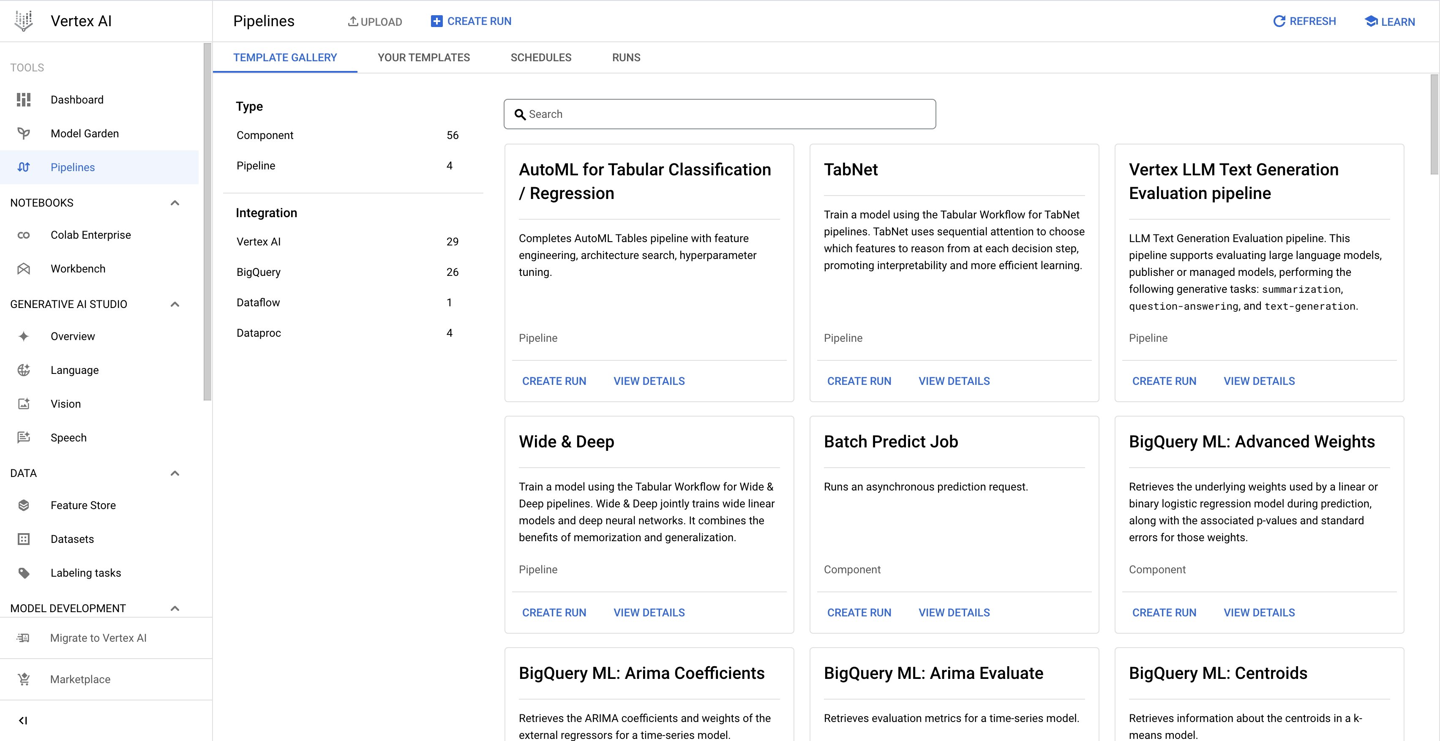Screen dimensions: 1440x741
Task: Filter by BigQuery integration (26)
Action: click(x=260, y=272)
